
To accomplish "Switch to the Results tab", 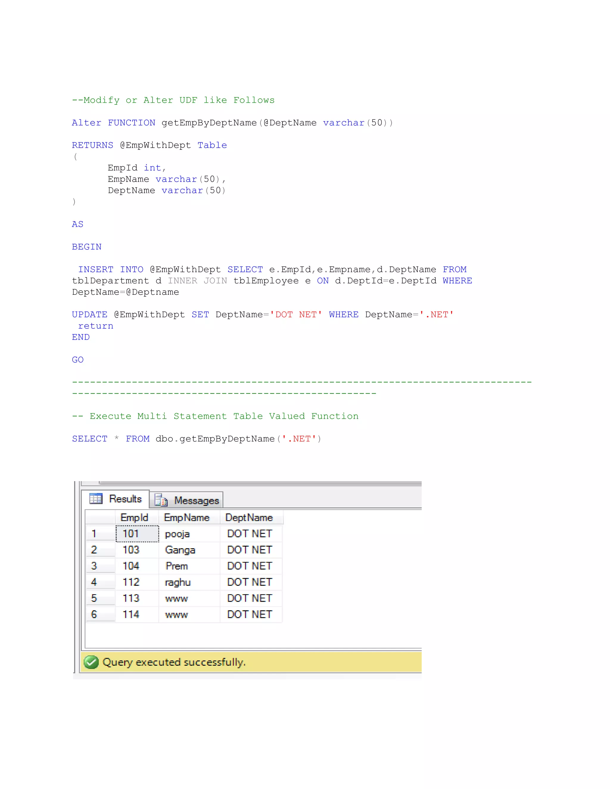I will coord(125,499).
